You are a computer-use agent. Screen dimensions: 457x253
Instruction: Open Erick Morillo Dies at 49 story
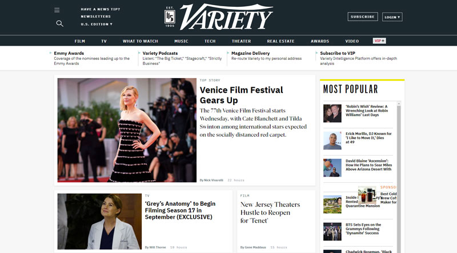coord(368,138)
